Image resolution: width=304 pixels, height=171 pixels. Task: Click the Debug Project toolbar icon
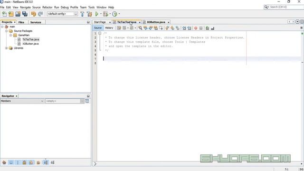pyautogui.click(x=105, y=14)
